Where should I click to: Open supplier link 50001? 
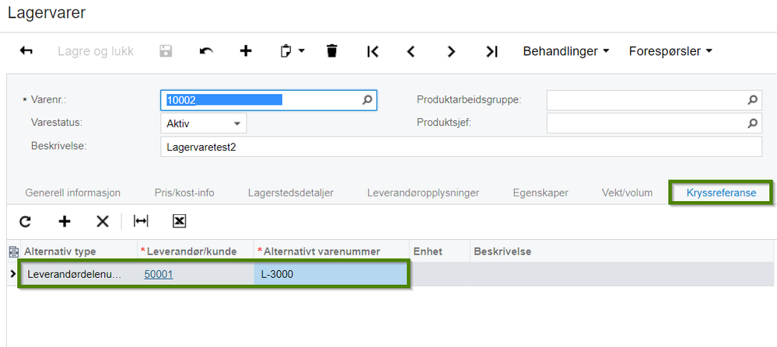(x=159, y=274)
